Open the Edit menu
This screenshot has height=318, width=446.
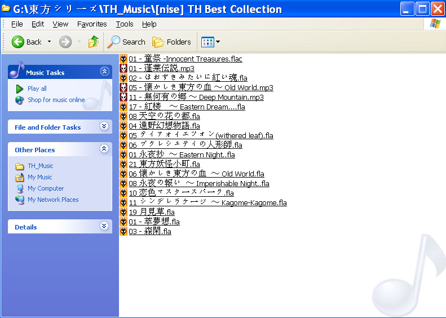pyautogui.click(x=38, y=24)
